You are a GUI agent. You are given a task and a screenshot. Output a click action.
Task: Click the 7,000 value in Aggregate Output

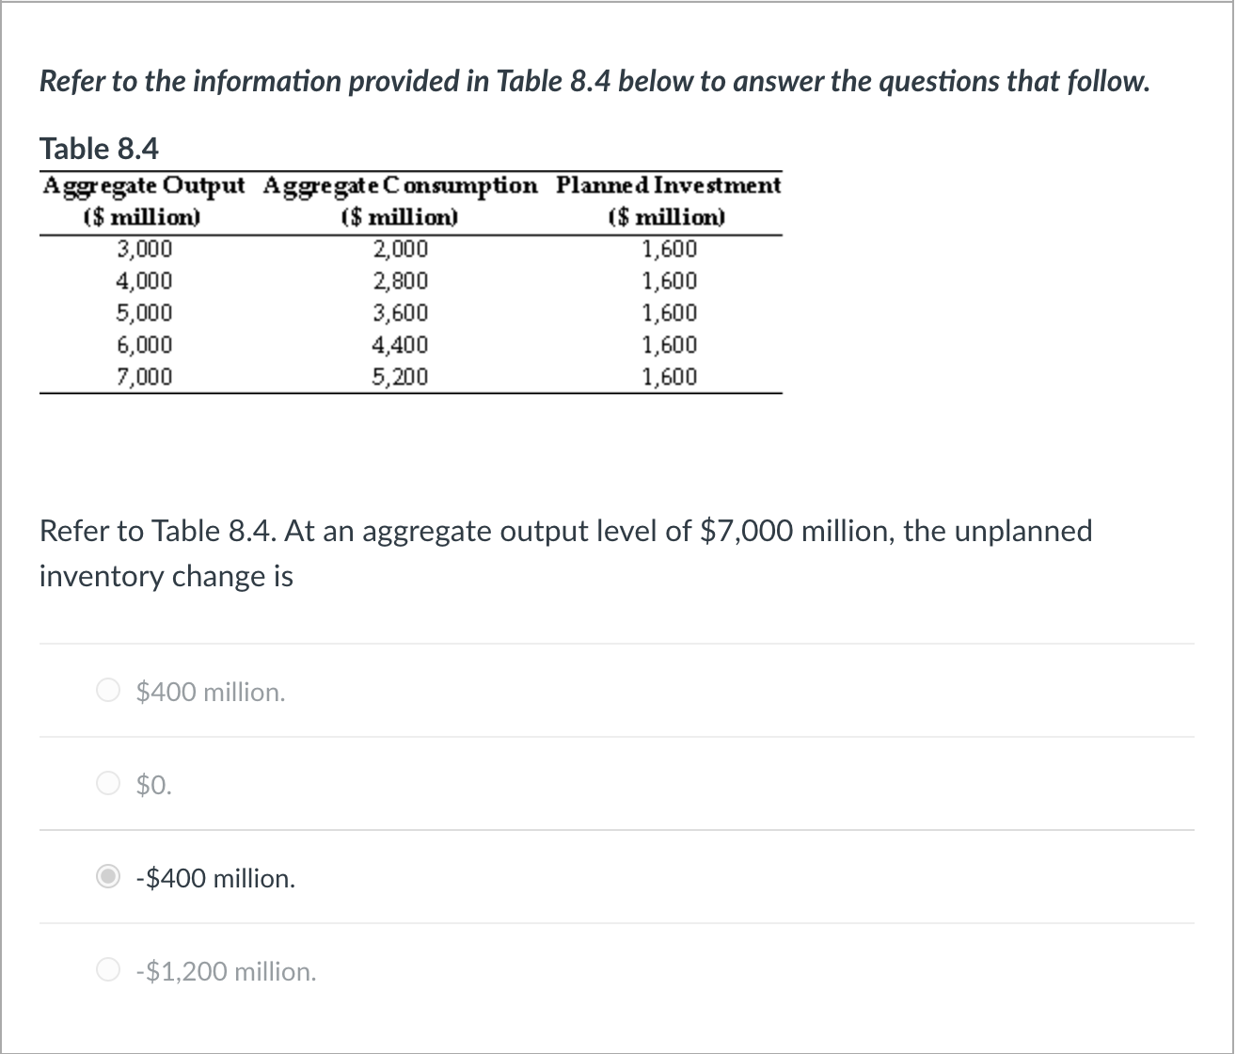click(x=144, y=376)
